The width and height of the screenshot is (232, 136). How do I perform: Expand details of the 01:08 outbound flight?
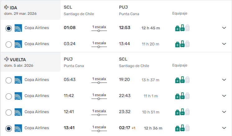click(x=224, y=28)
